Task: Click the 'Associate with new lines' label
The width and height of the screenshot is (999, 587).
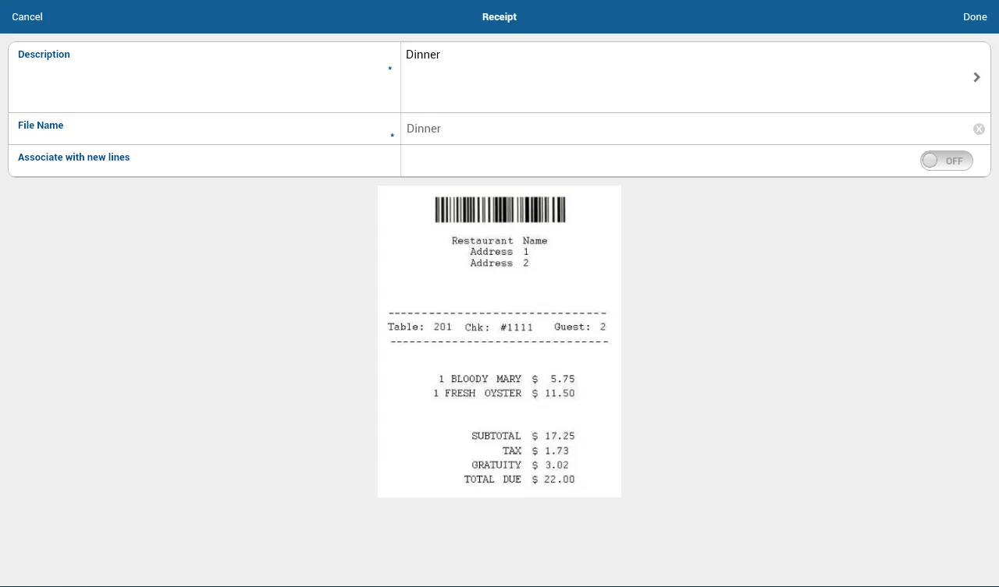Action: point(74,157)
